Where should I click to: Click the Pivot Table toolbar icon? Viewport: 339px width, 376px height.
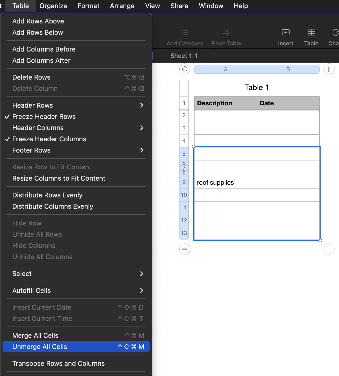point(226,32)
